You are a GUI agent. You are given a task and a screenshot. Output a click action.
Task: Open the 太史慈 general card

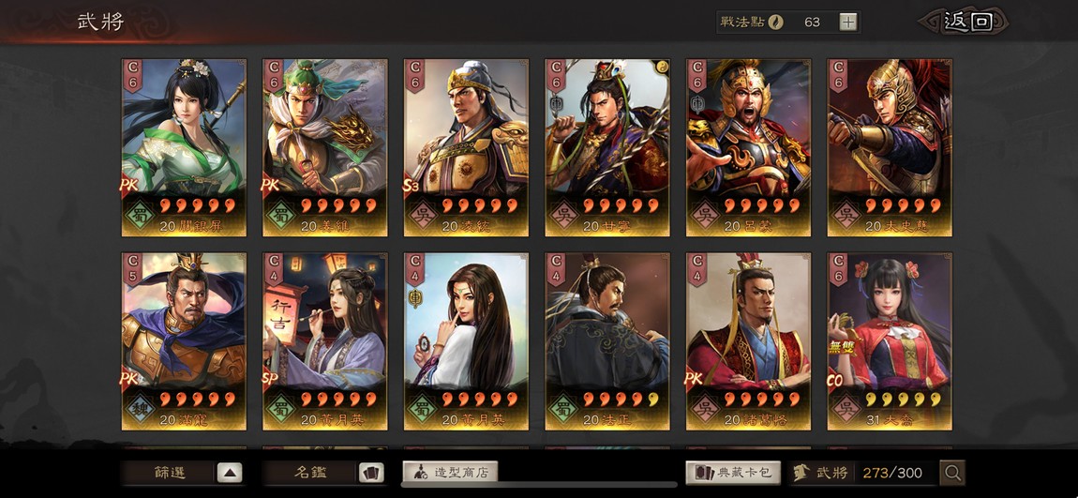pos(891,148)
